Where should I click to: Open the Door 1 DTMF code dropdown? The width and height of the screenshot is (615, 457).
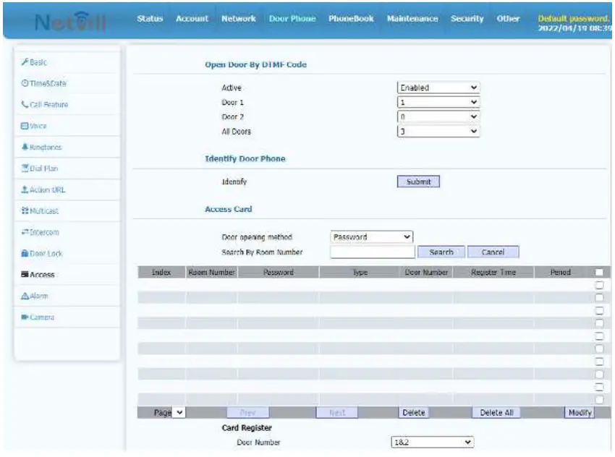point(438,102)
